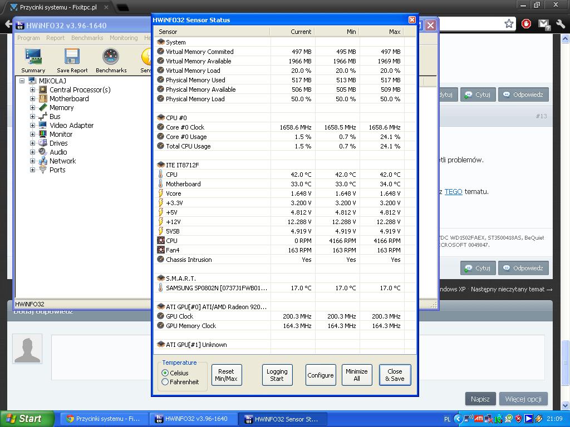Click the Reset Min/Max button

click(x=227, y=375)
